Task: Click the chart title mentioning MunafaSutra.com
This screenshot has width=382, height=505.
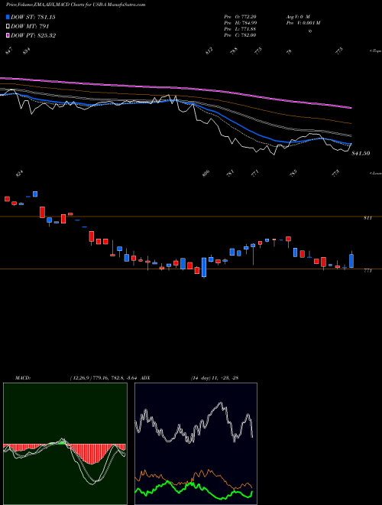Action: 76,5
